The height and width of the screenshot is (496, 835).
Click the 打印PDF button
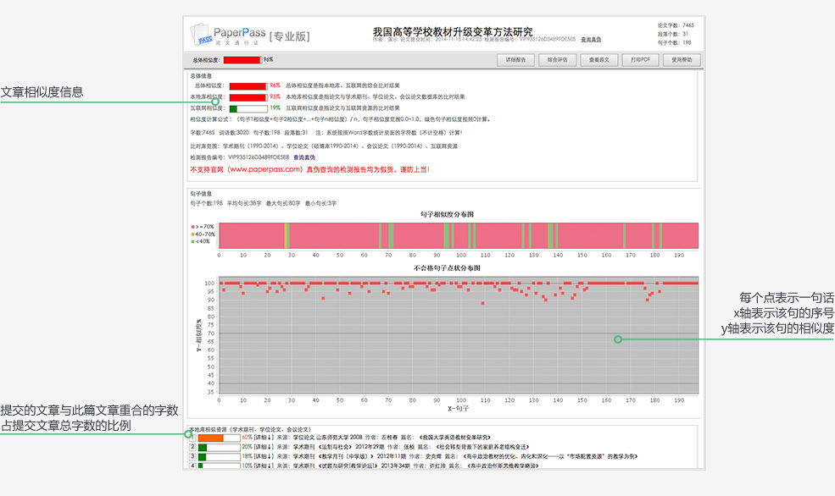tap(640, 60)
